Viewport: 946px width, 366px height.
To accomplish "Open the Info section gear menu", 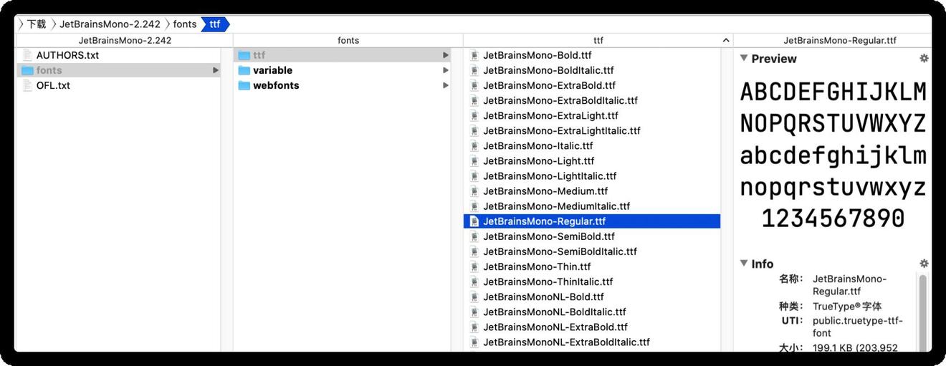I will pos(924,264).
